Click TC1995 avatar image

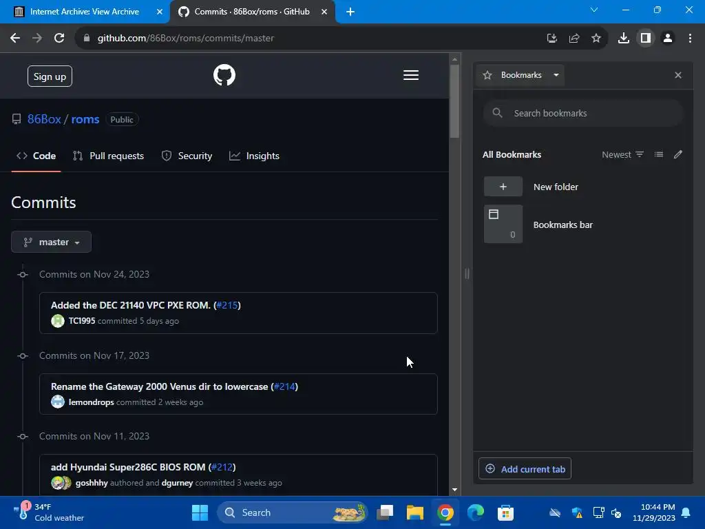[x=58, y=321]
